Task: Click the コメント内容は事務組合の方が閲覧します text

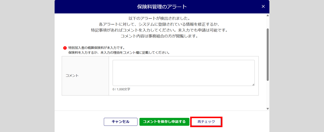Action: pos(159,36)
